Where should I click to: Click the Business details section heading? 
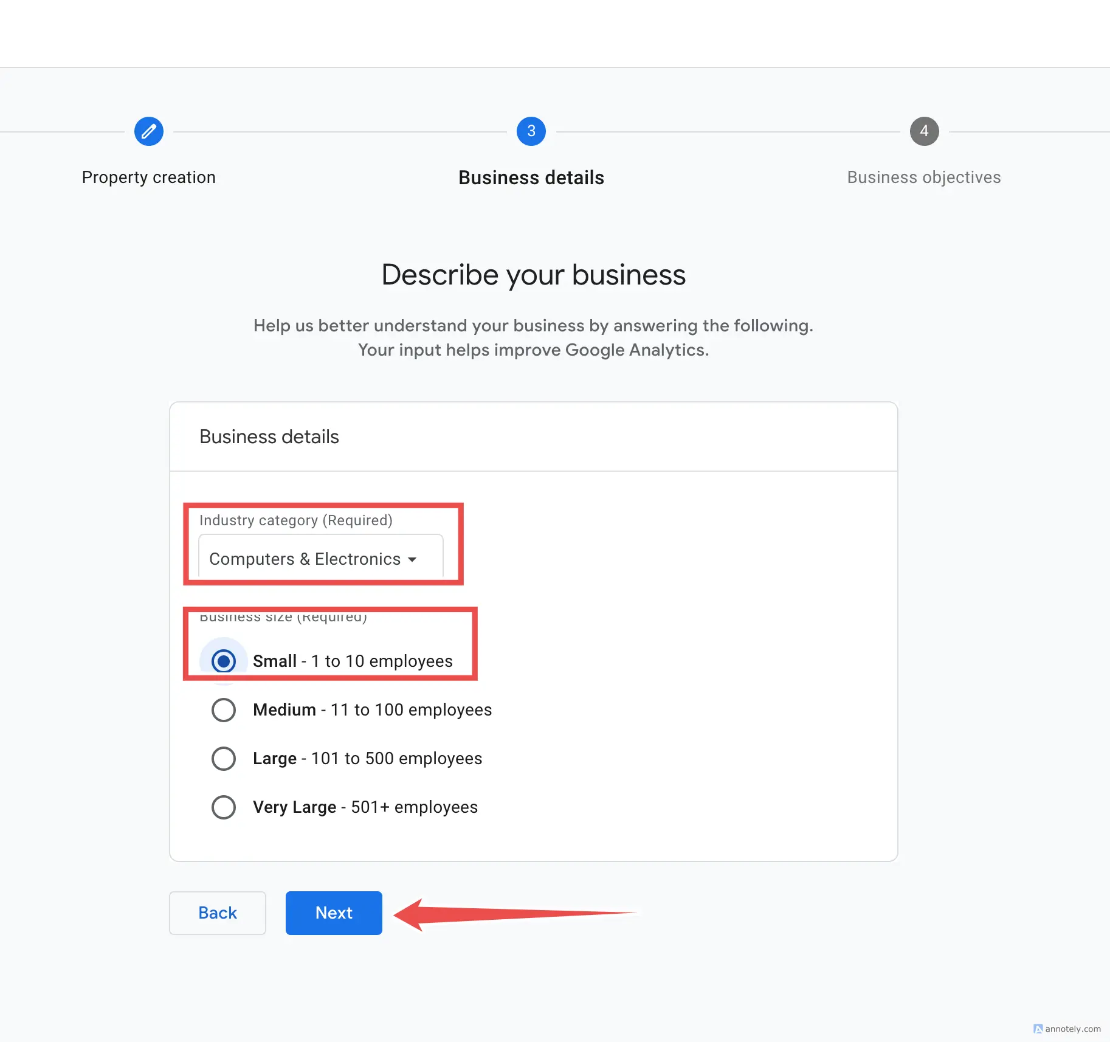point(269,436)
